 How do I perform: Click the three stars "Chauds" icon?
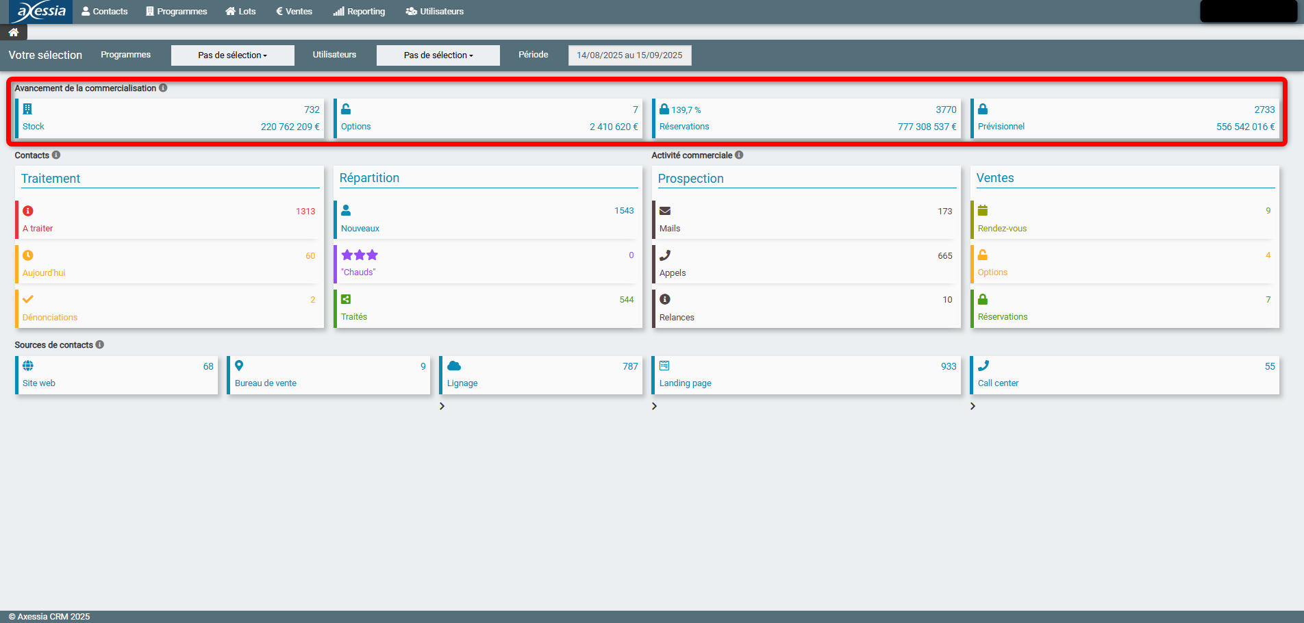(x=360, y=255)
